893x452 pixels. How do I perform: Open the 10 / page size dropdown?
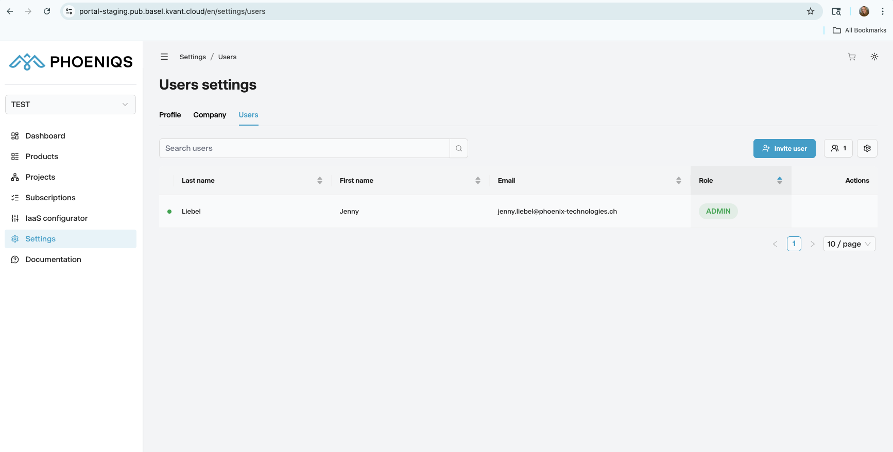coord(849,244)
